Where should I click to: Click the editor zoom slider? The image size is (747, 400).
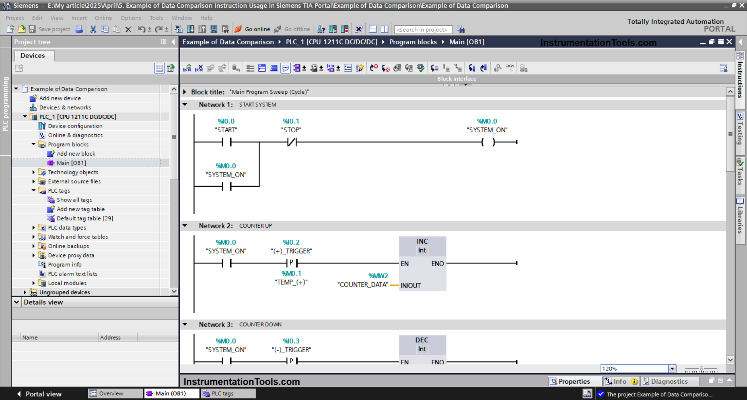[701, 369]
